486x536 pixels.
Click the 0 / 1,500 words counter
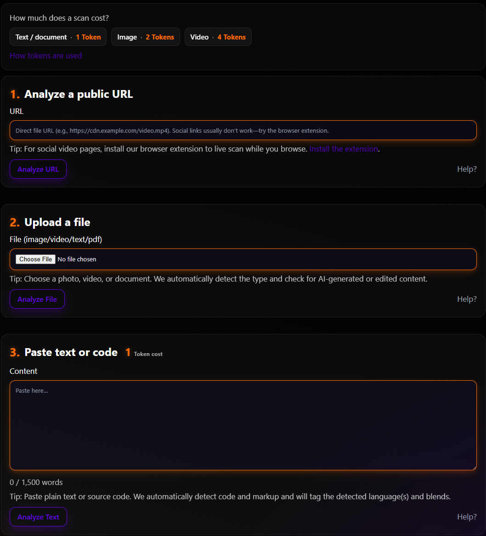36,482
